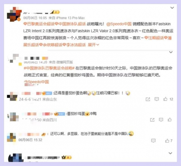This screenshot has height=166, width=181.
Task: Like the 06月06日 15:32 comment
Action: 167,141
